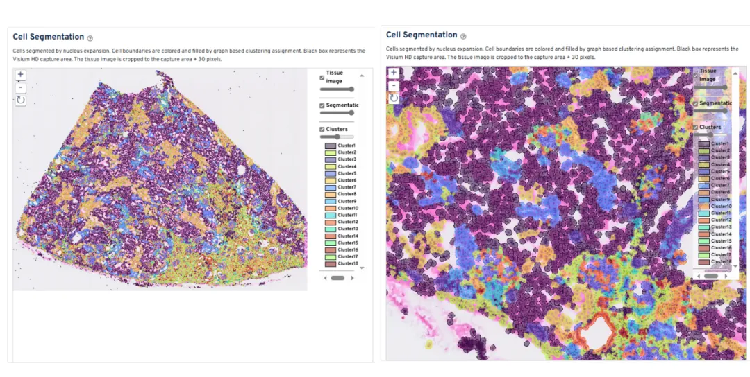
Task: Select Cluster5 color swatch in left legend
Action: [331, 173]
